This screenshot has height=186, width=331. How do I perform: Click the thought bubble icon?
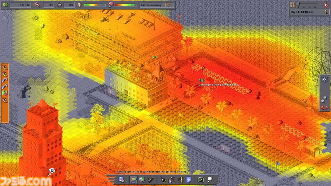click(x=210, y=180)
